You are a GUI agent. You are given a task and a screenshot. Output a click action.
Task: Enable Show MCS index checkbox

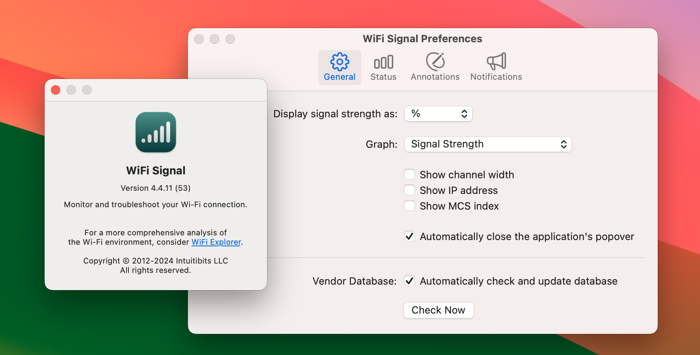click(x=410, y=206)
